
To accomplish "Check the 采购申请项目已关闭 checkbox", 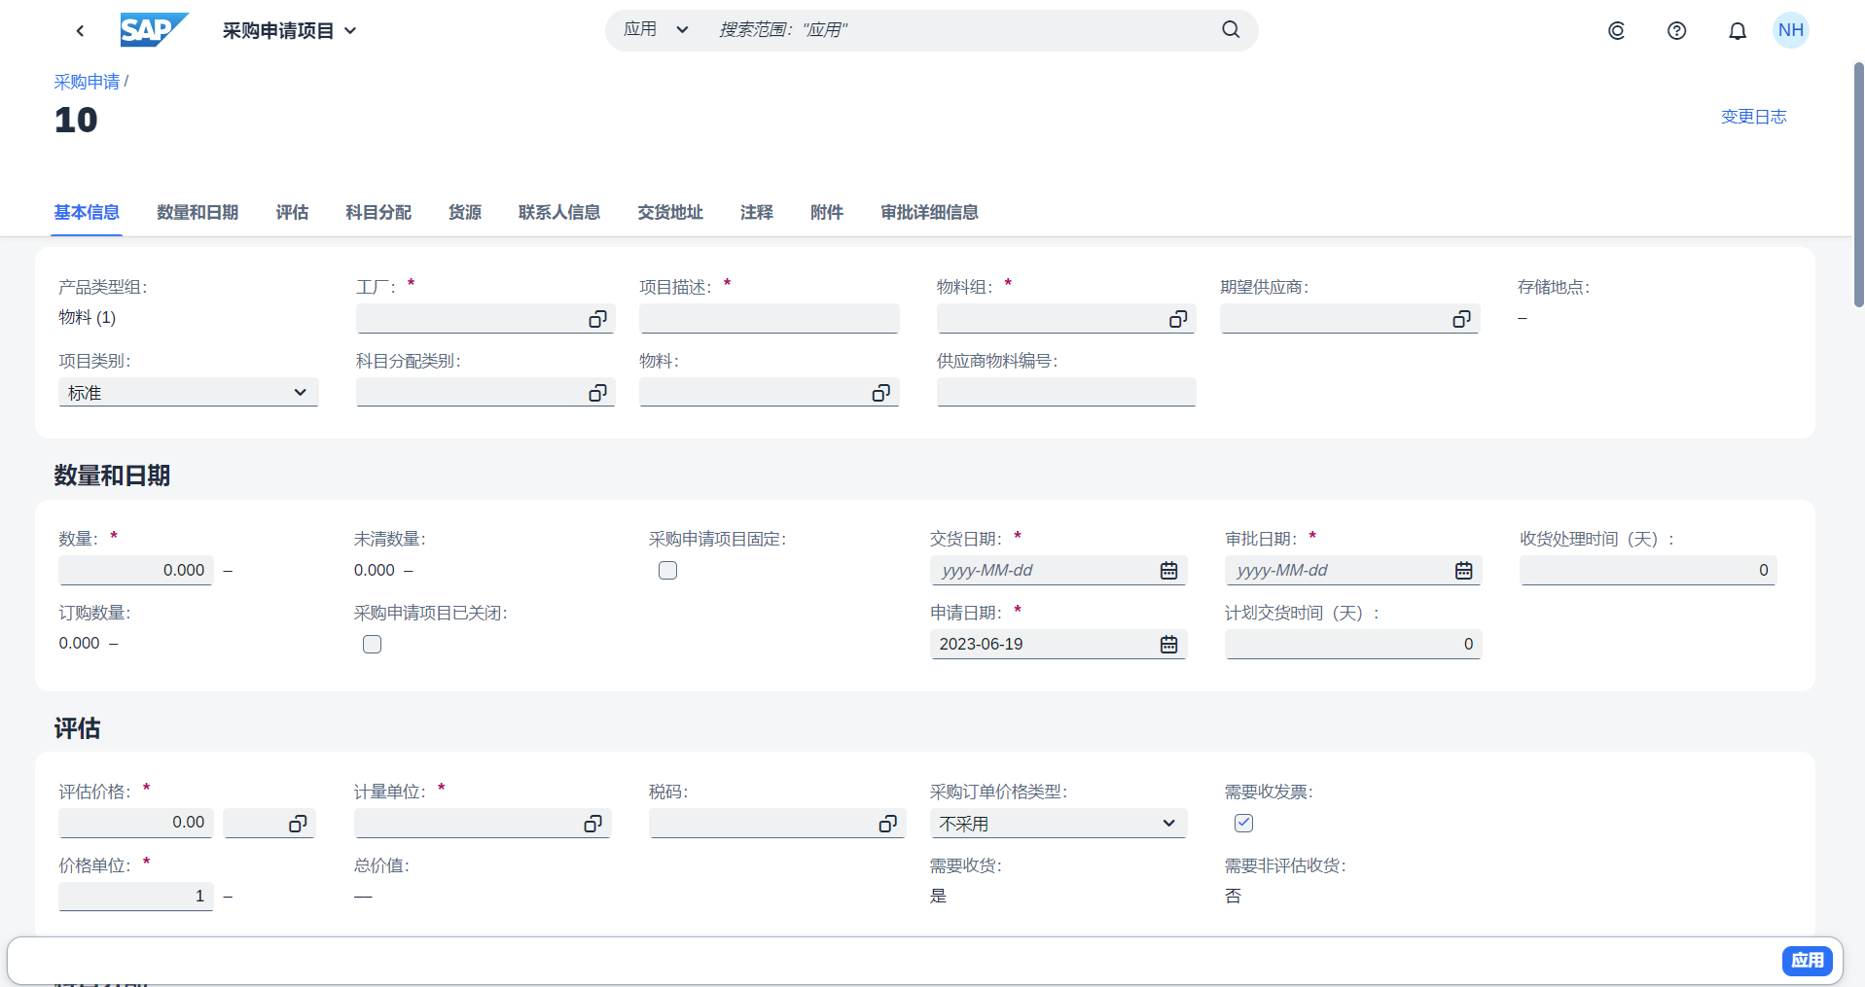I will pos(372,644).
